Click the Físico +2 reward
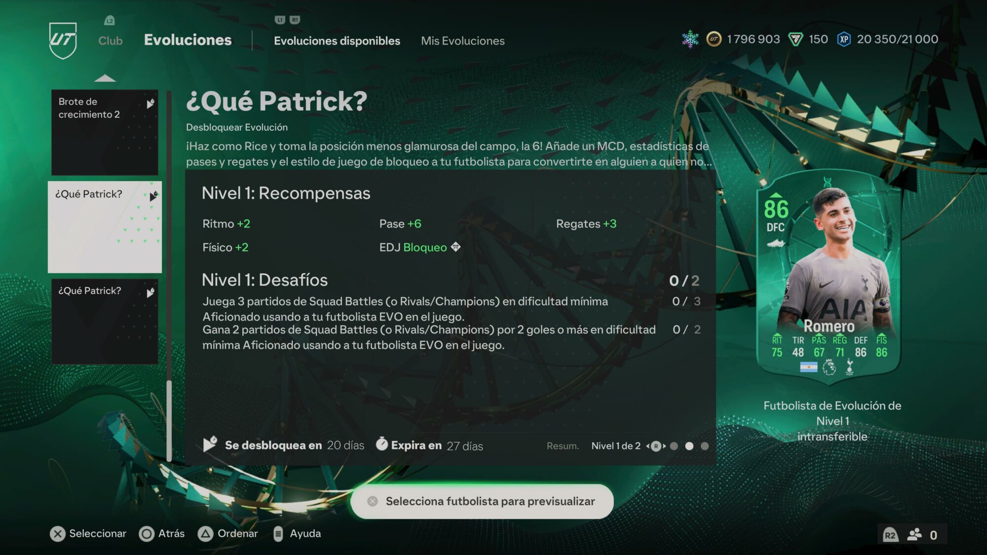The height and width of the screenshot is (555, 987). pyautogui.click(x=225, y=248)
